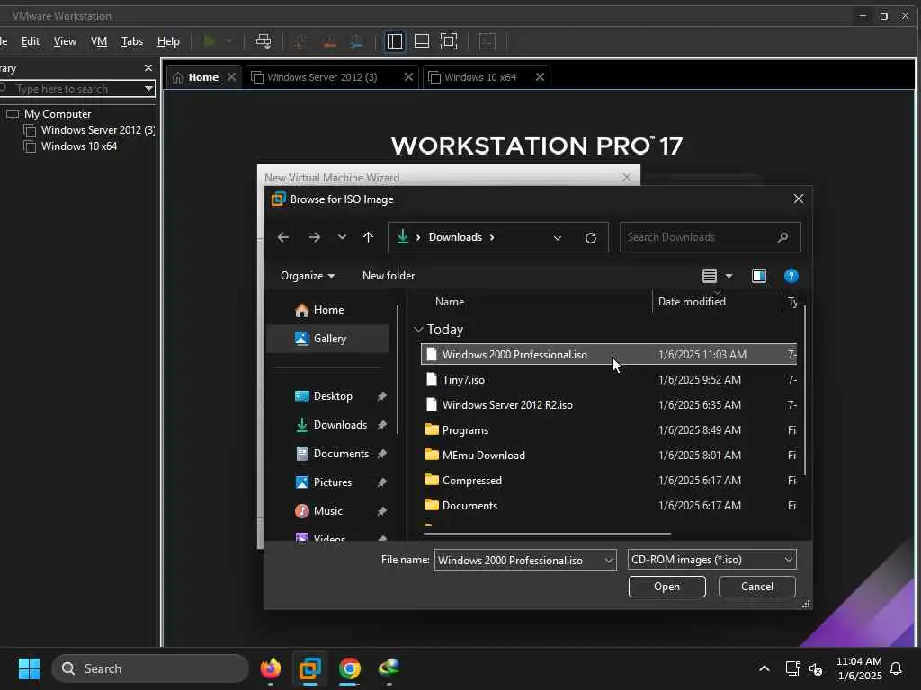The height and width of the screenshot is (690, 921).
Task: Select the Programs folder
Action: 609,430
